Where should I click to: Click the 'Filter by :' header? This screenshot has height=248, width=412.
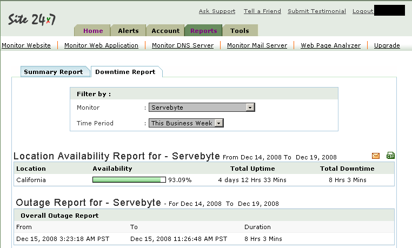click(94, 94)
